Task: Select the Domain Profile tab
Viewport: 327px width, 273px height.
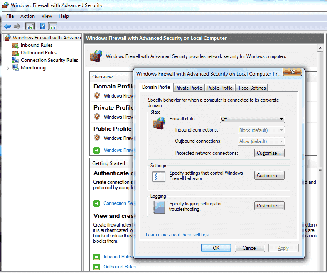Action: (x=156, y=87)
